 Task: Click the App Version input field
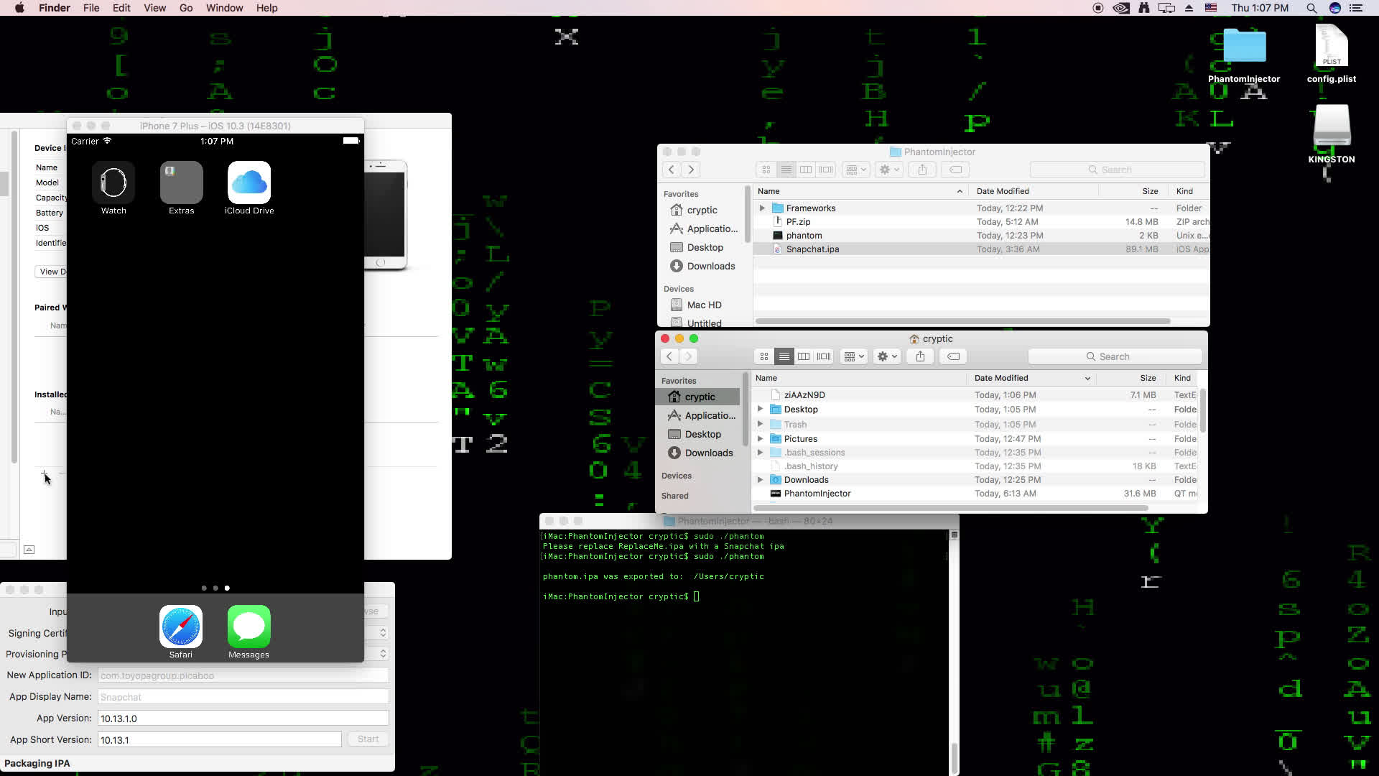click(243, 718)
